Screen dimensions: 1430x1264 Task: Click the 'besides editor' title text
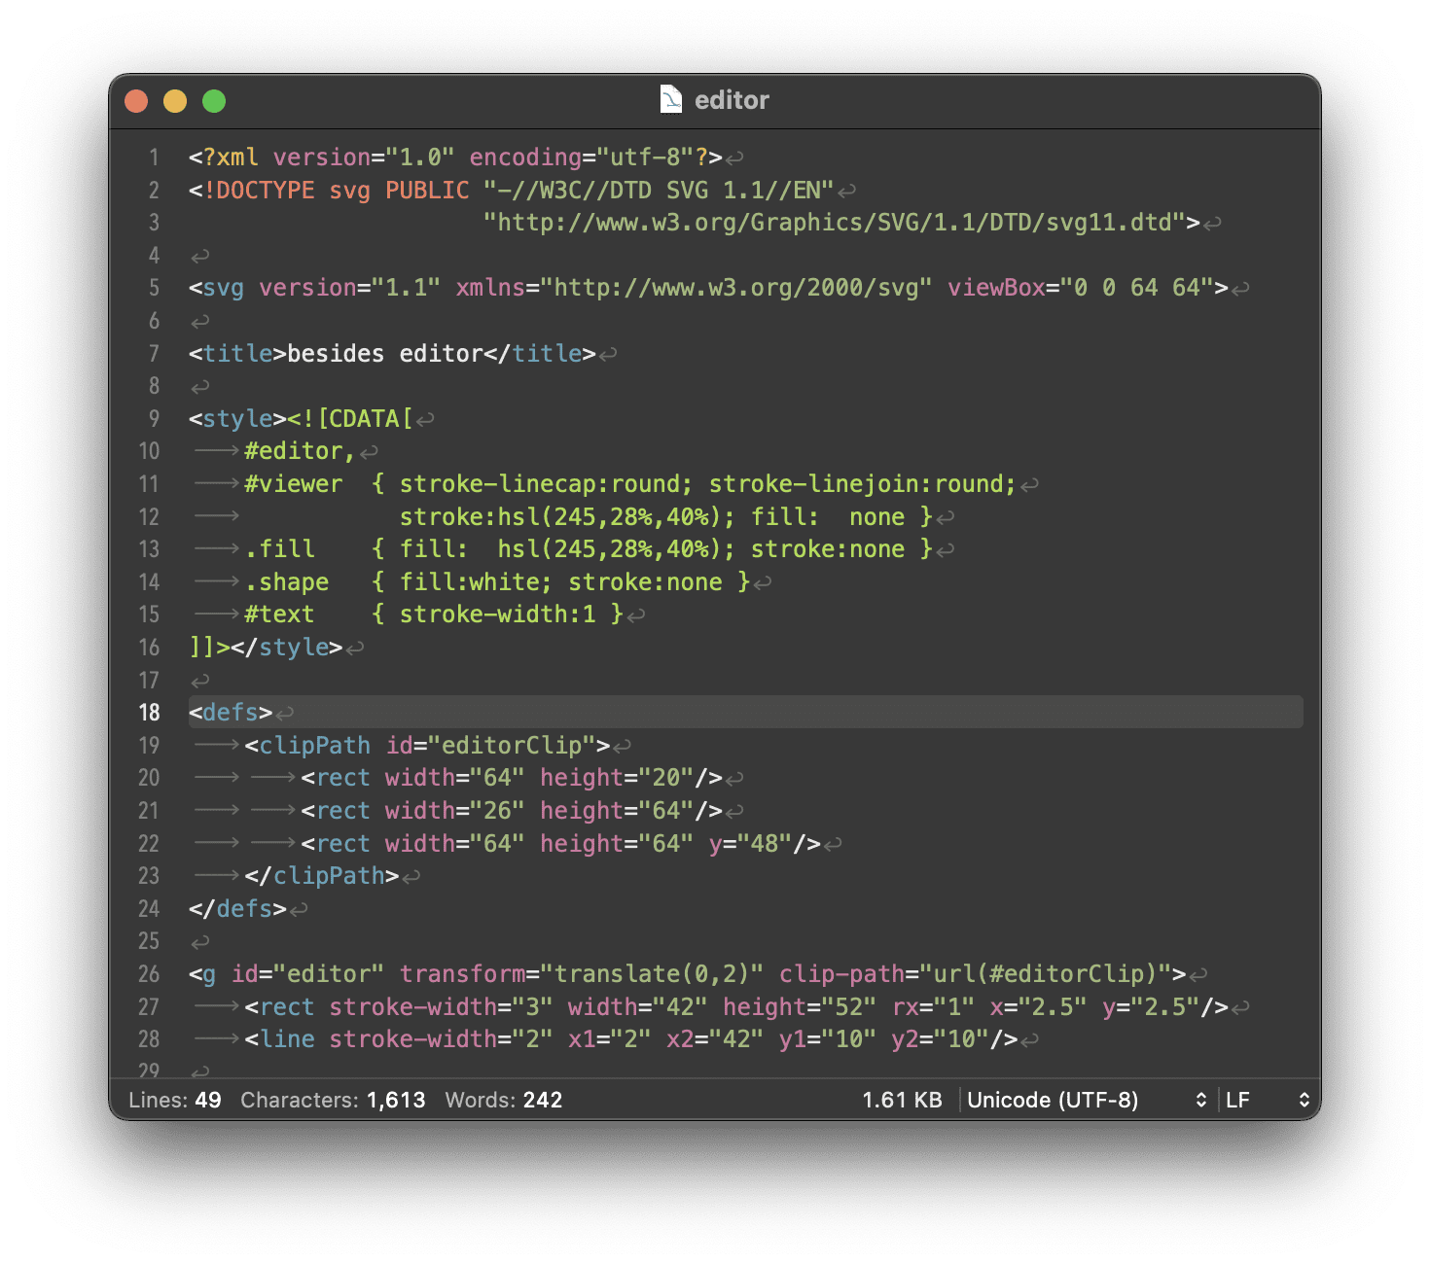(x=384, y=354)
